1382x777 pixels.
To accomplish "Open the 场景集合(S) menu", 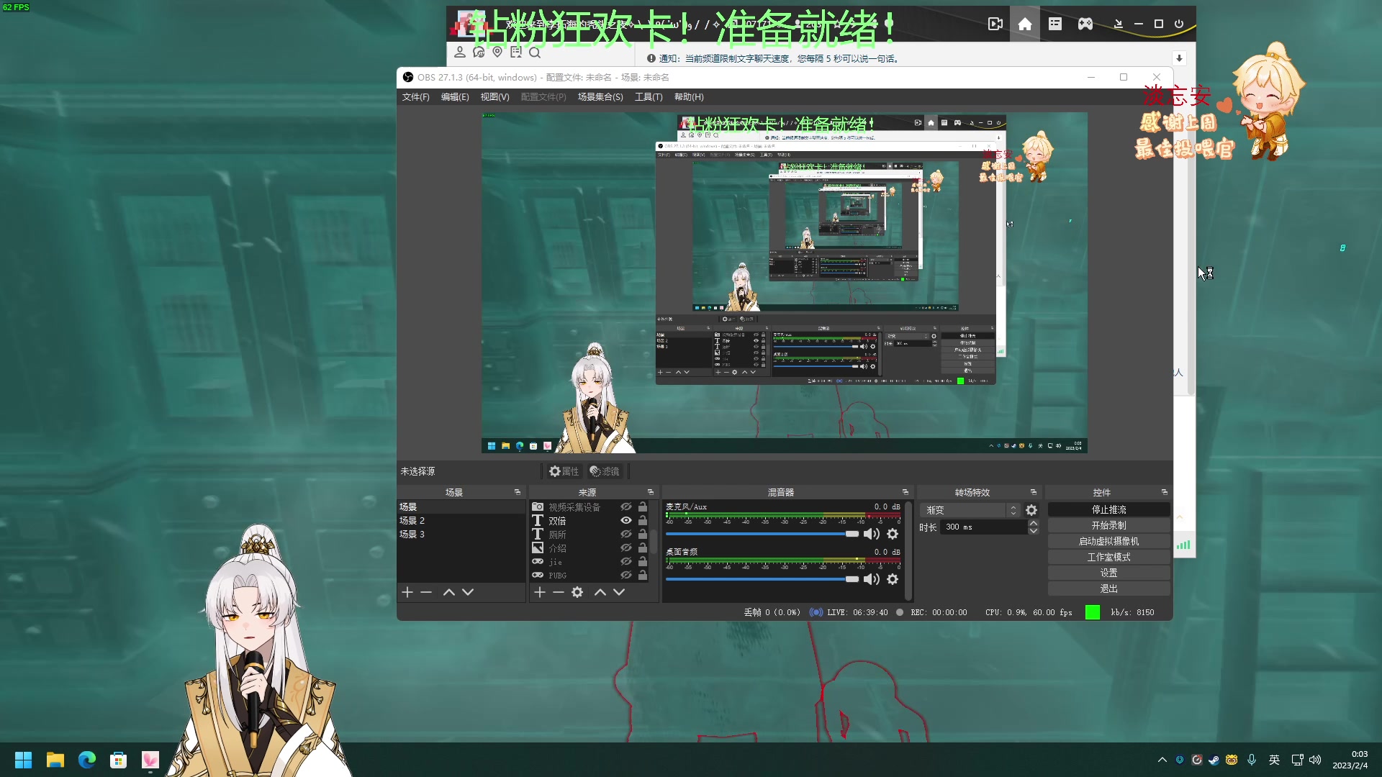I will click(x=600, y=97).
